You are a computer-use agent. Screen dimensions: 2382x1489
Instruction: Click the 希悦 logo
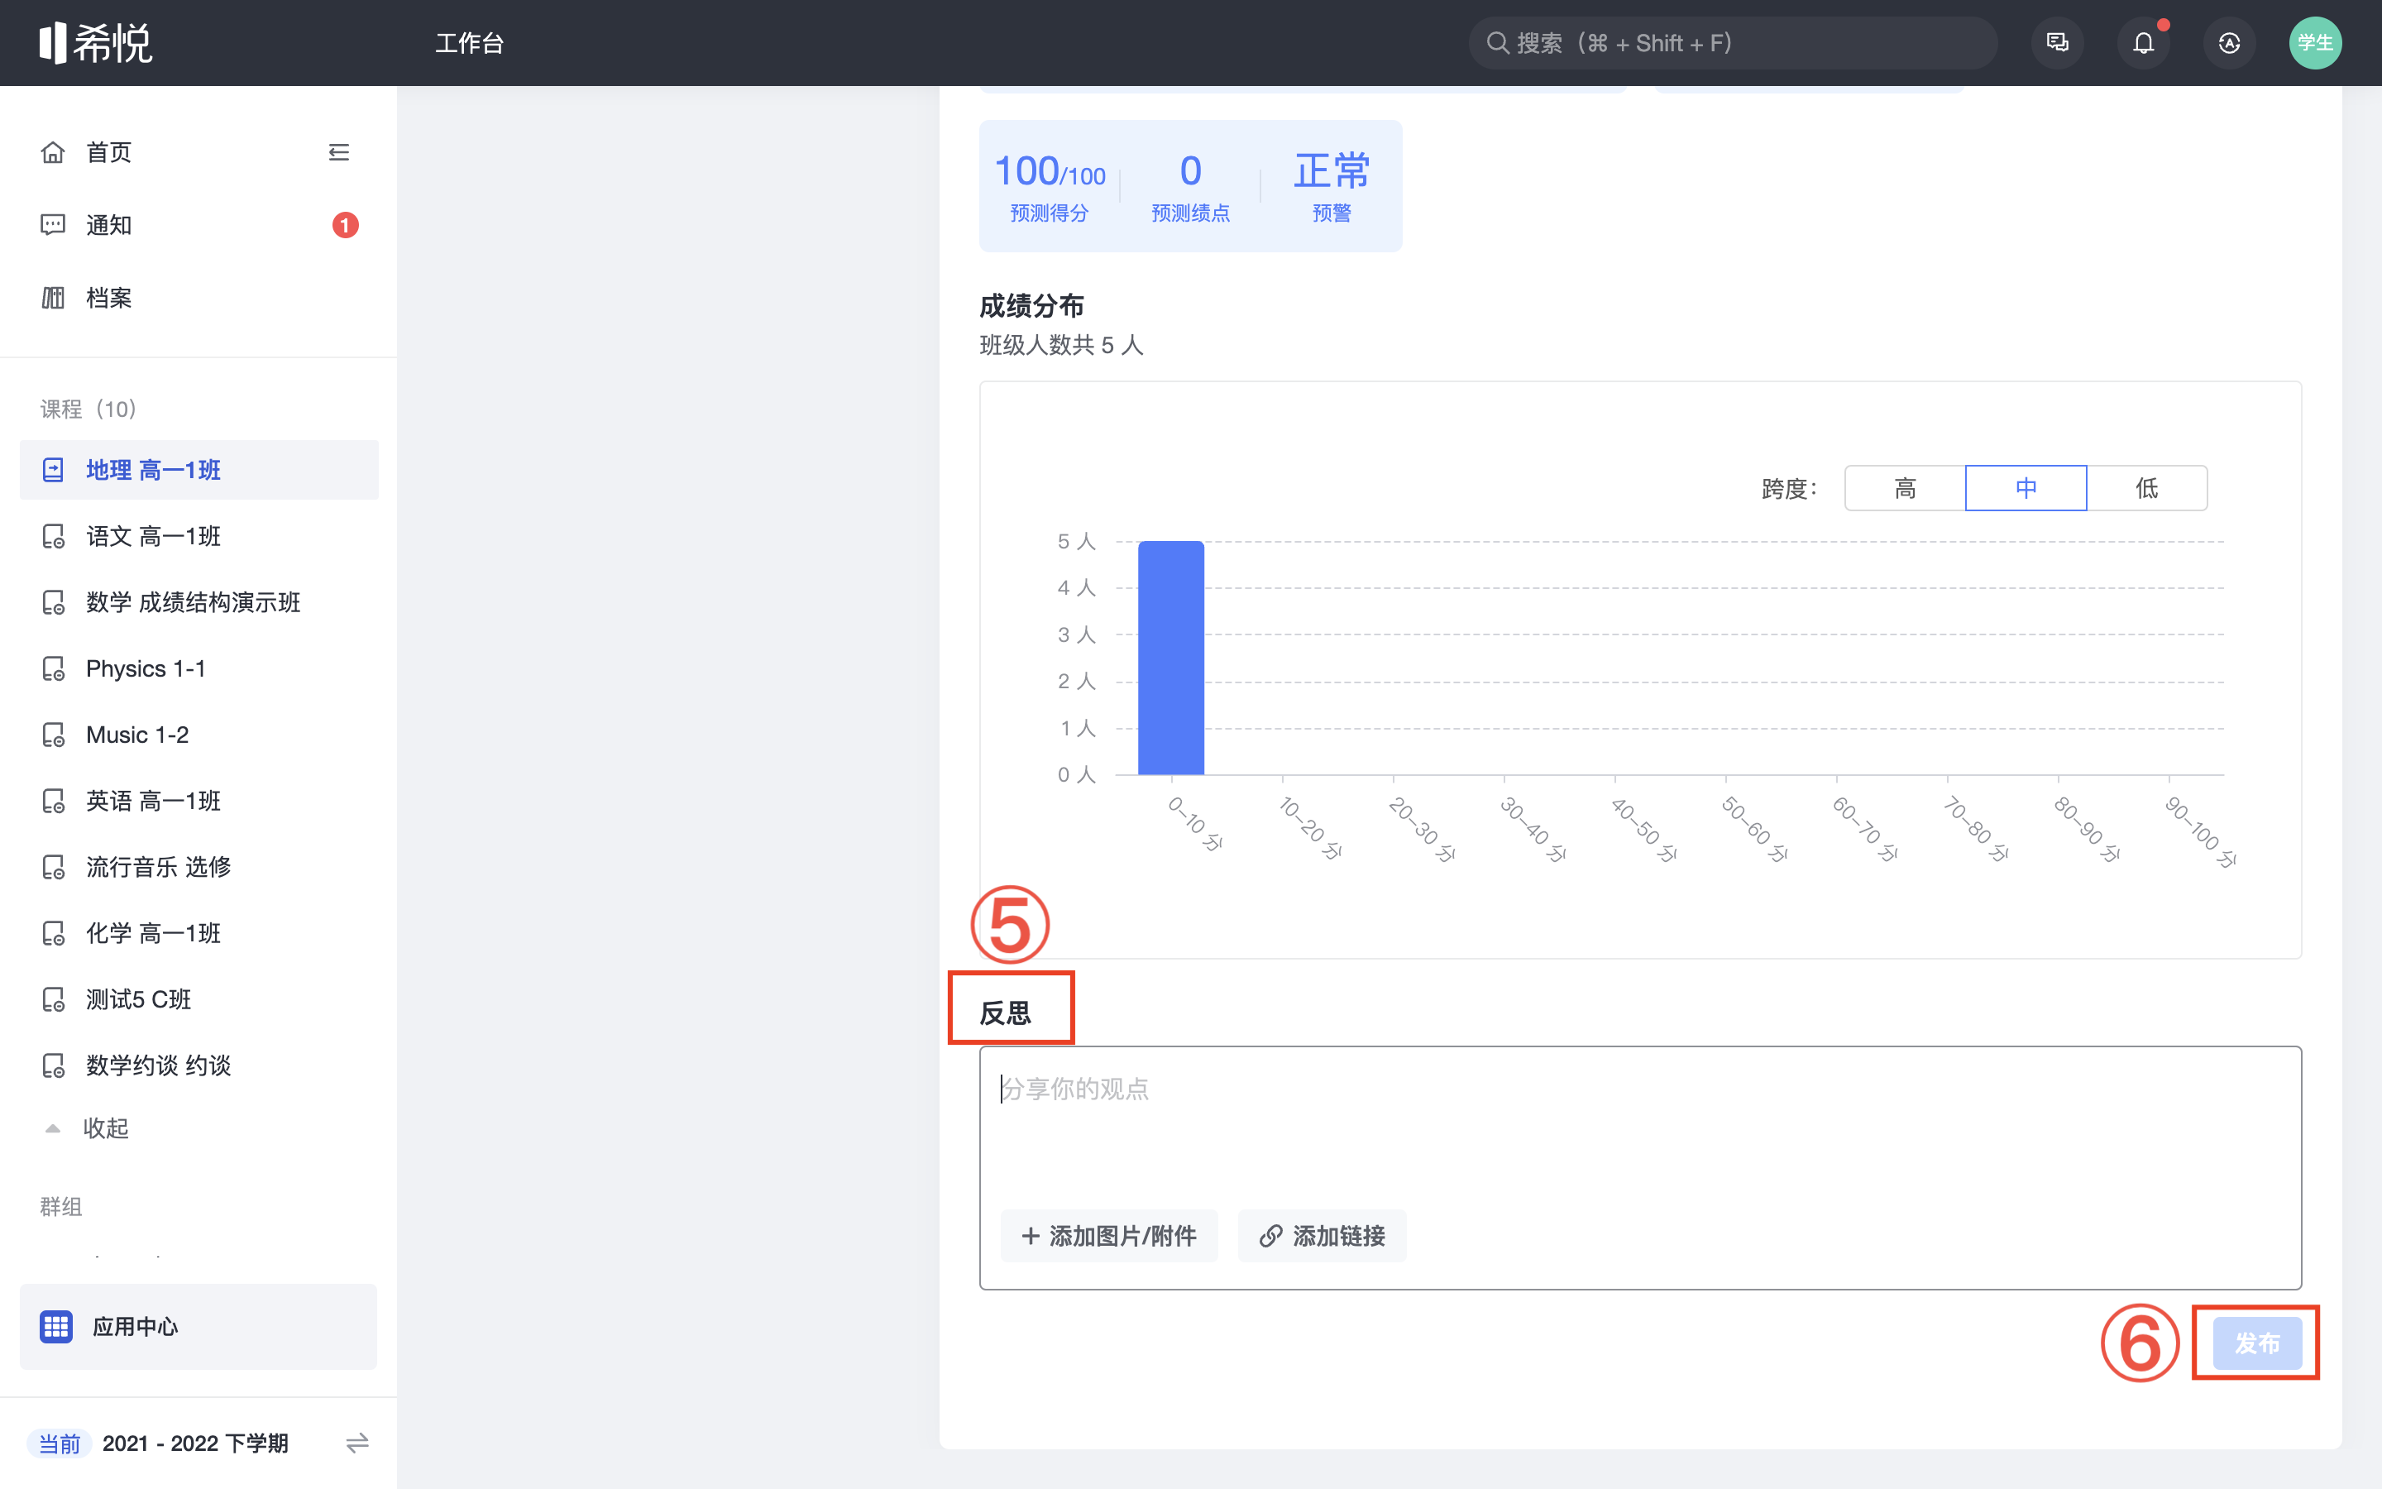(97, 43)
